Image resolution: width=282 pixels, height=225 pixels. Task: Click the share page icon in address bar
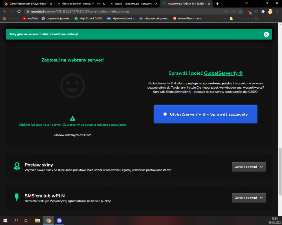(233, 12)
